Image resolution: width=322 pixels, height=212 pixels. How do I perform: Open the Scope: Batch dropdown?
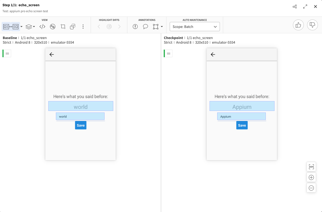coord(195,27)
